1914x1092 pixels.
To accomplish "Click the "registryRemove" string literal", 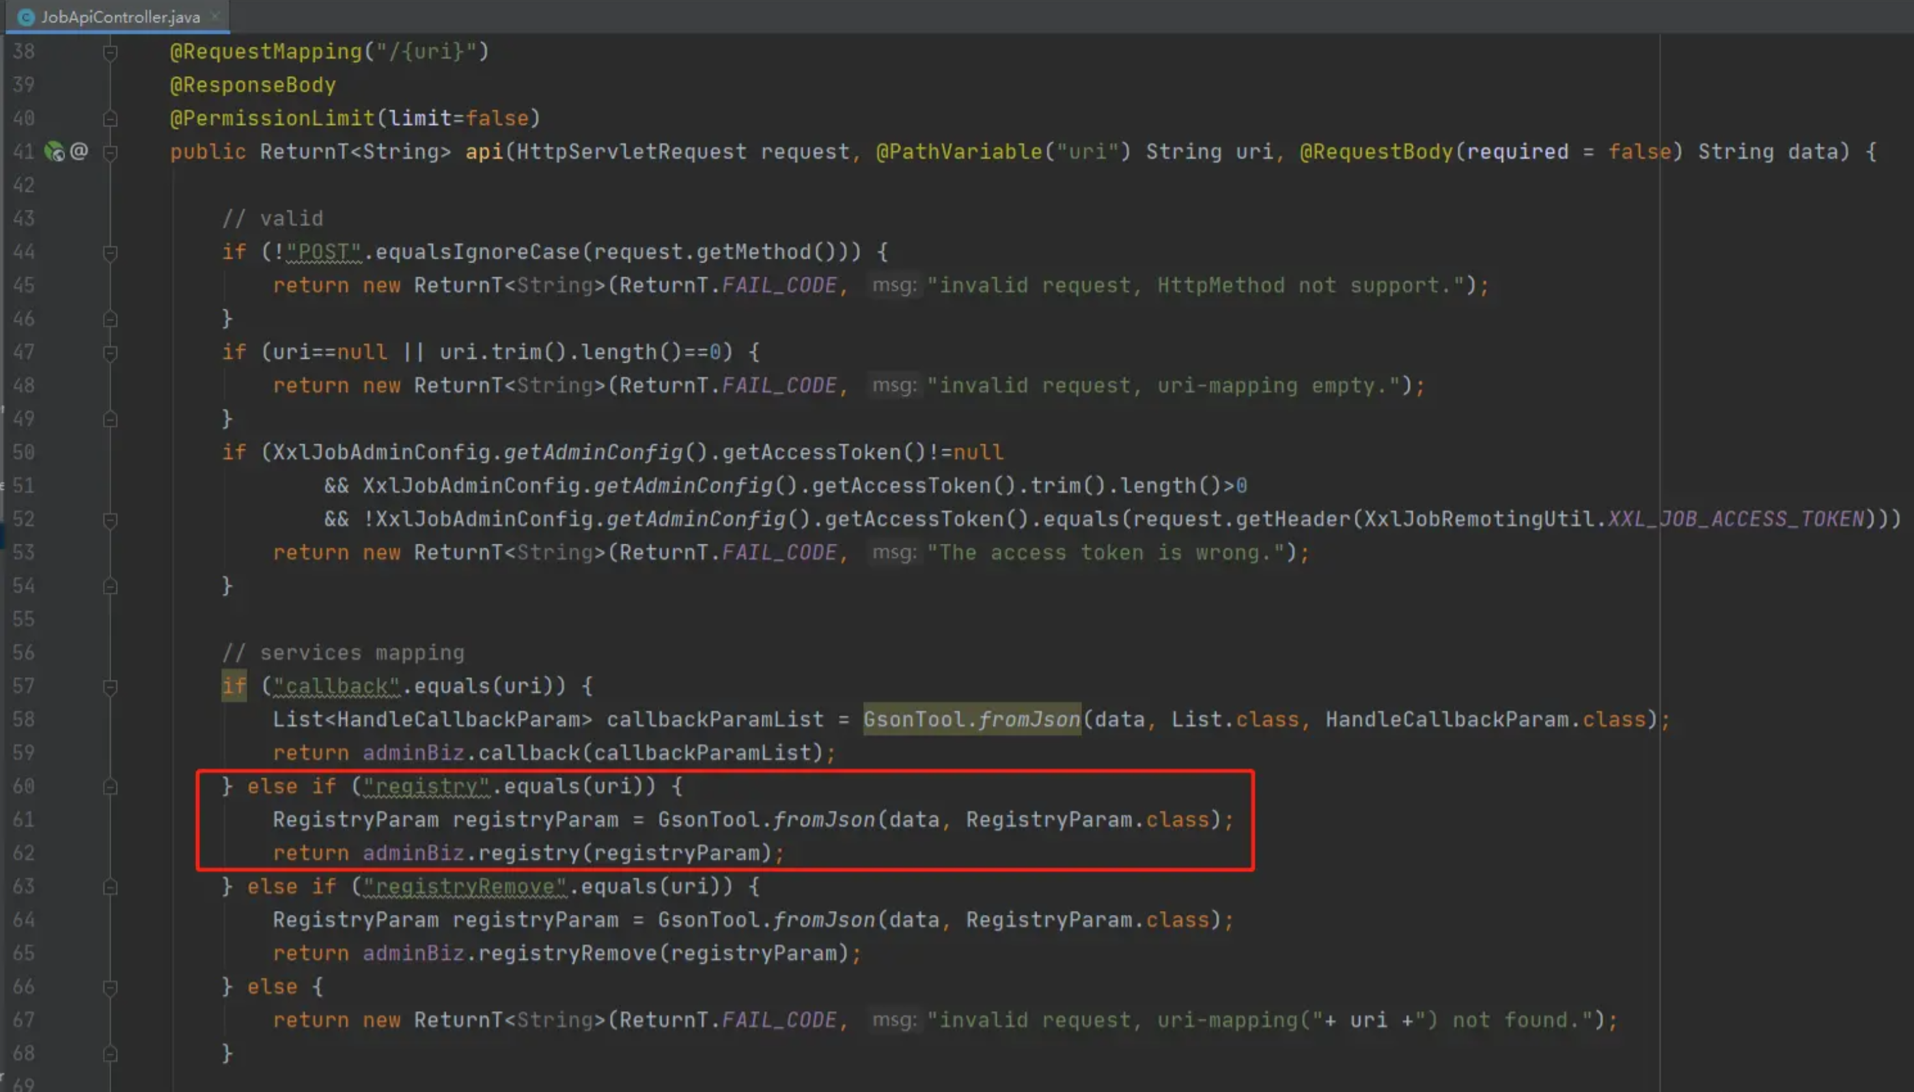I will coord(465,886).
